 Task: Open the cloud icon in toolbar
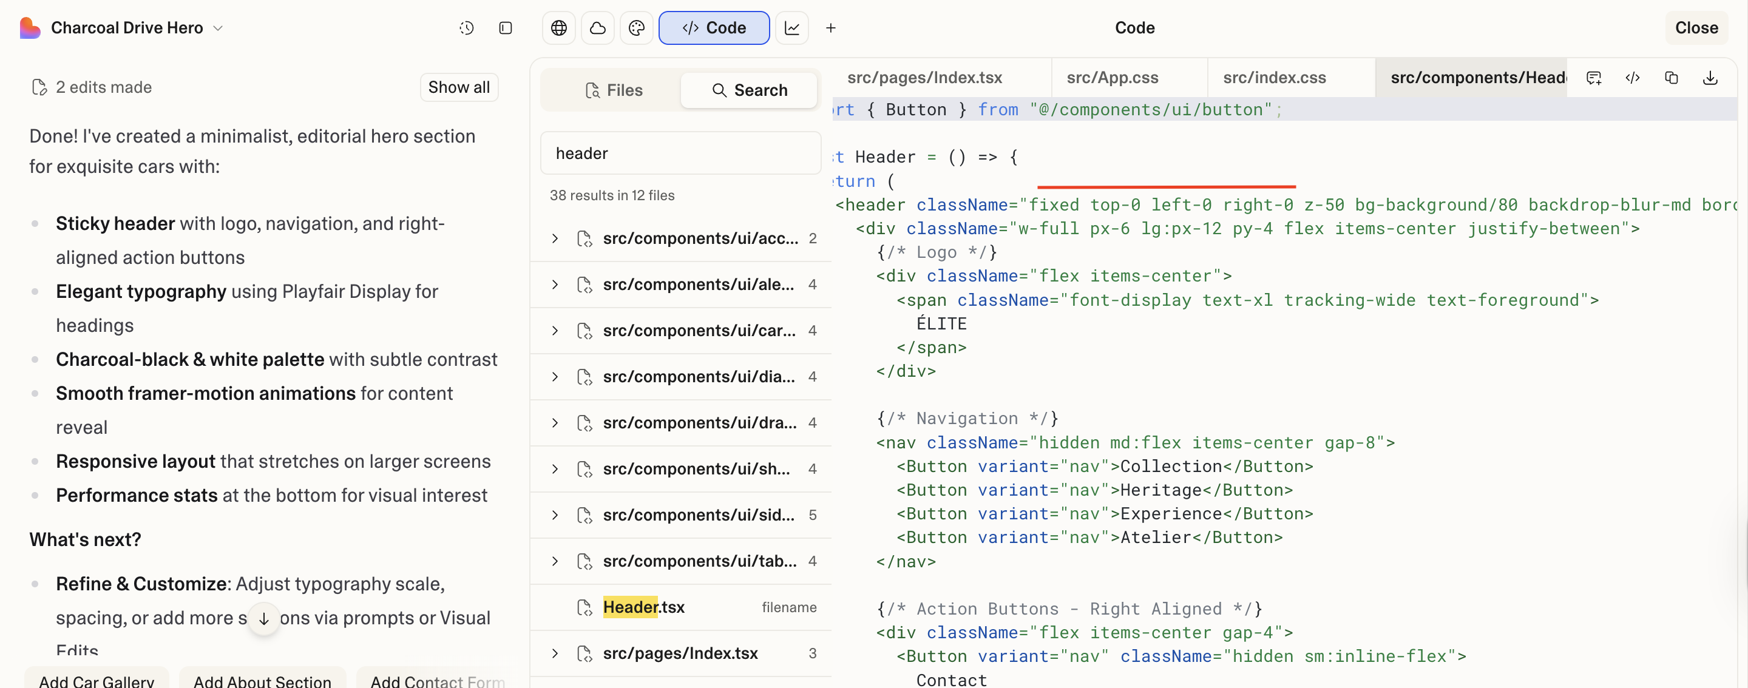(597, 28)
